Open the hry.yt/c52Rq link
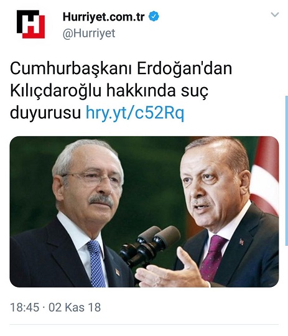 135,113
